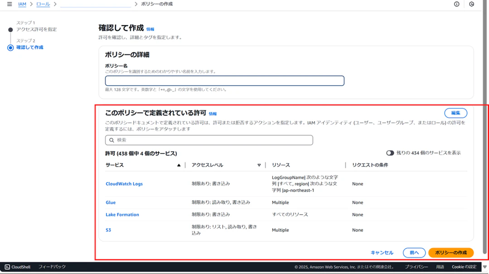Click キャンセル
Image resolution: width=489 pixels, height=274 pixels.
click(382, 253)
